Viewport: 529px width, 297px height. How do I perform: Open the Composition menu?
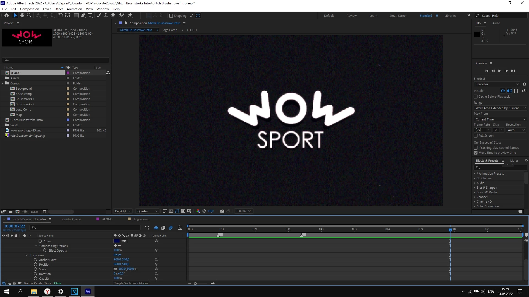[x=29, y=9]
